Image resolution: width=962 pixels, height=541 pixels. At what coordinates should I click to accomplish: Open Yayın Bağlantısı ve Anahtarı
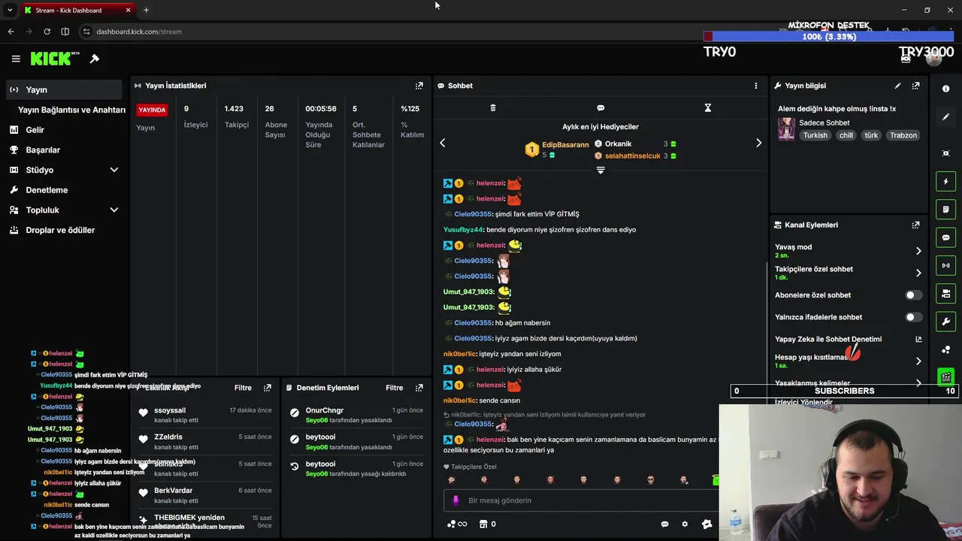click(x=71, y=110)
